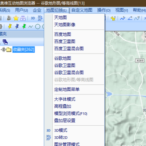146x146 pixels.
Task: Click the 收藏夹 panel header
Action: pyautogui.click(x=22, y=34)
